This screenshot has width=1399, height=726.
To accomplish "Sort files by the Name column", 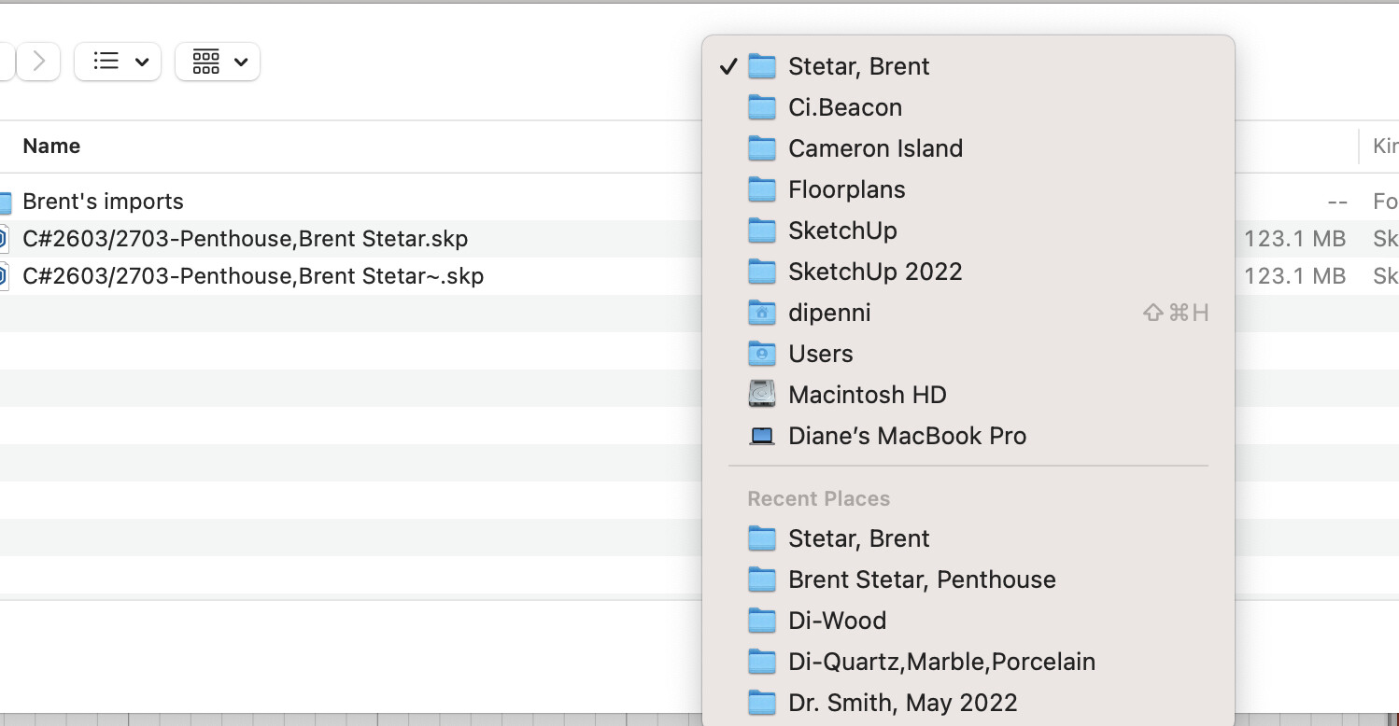I will click(51, 147).
